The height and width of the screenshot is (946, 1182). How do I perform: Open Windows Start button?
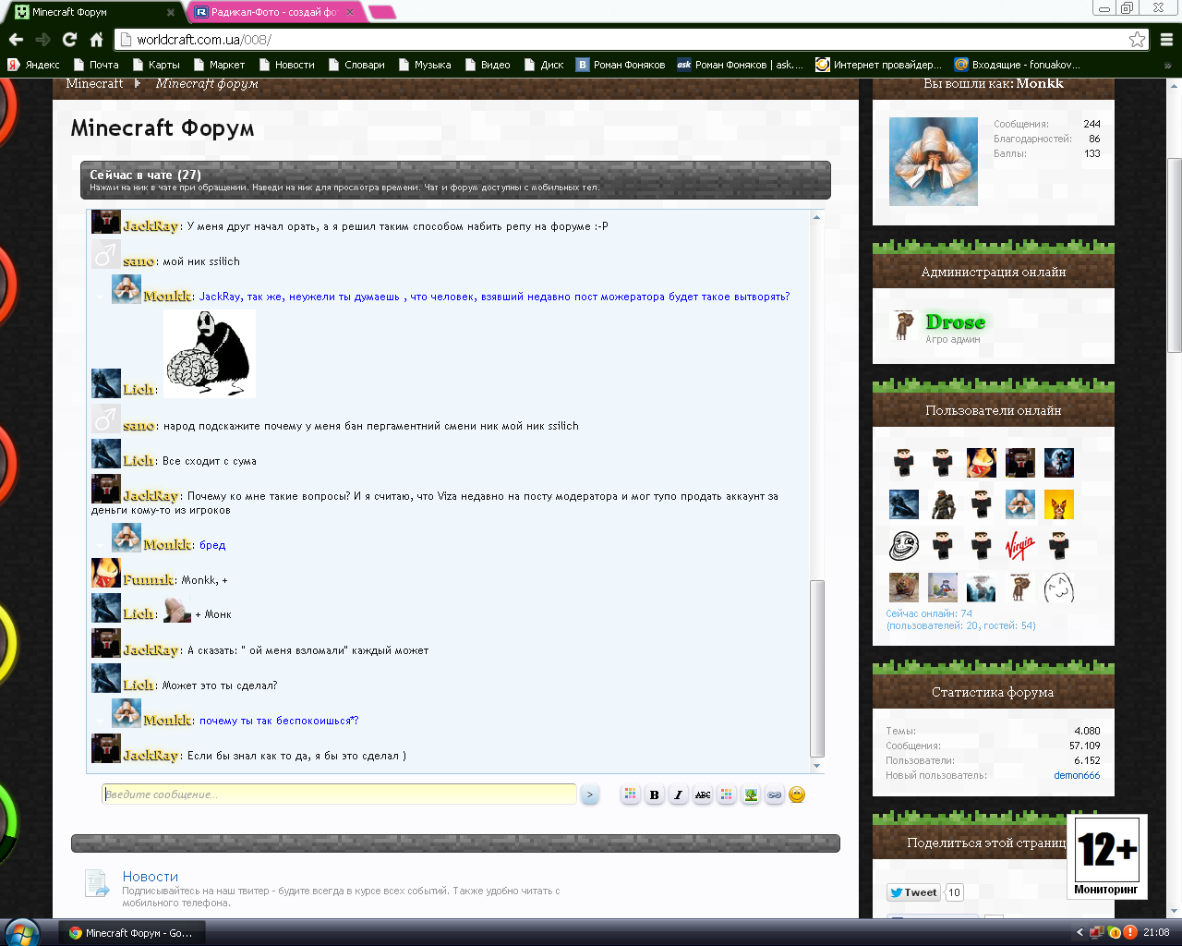pyautogui.click(x=20, y=932)
